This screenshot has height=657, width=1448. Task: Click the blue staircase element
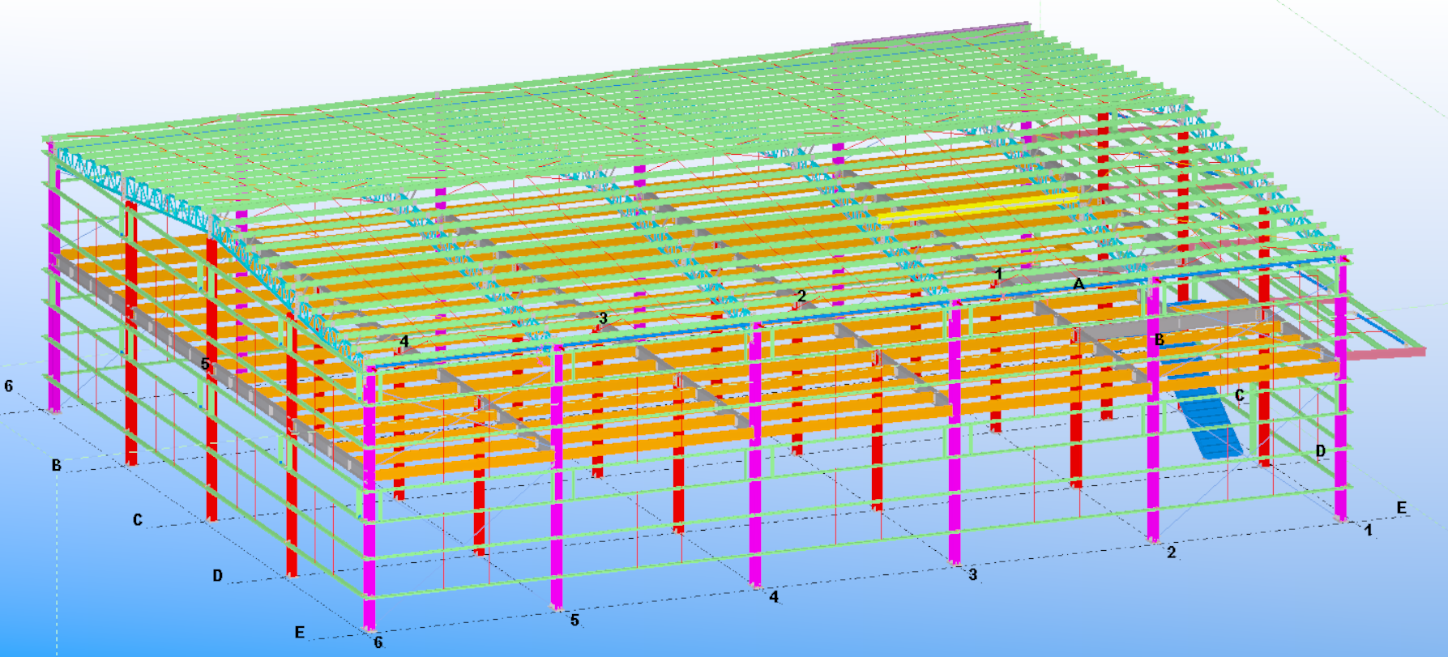tap(1211, 421)
